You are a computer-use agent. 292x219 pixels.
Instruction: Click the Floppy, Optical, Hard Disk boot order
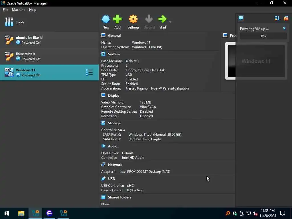(x=145, y=70)
